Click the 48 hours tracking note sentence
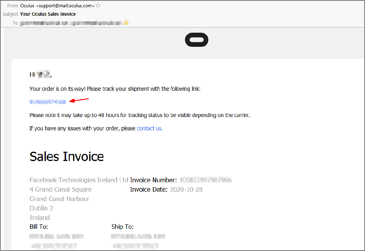Viewport: 365px width, 251px height. pos(140,115)
